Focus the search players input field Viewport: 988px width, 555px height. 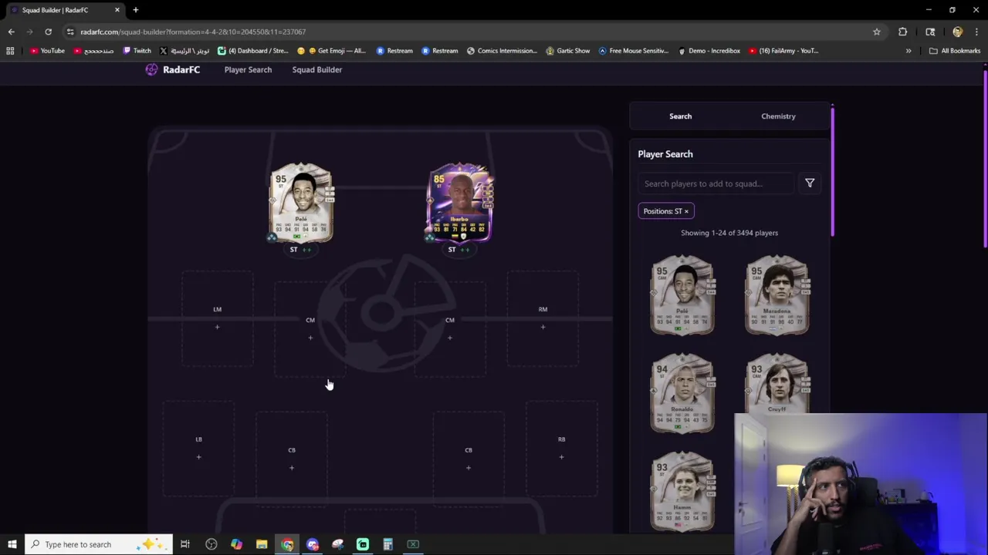pyautogui.click(x=716, y=183)
